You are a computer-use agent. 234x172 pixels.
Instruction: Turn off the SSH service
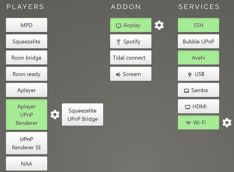pos(199,25)
